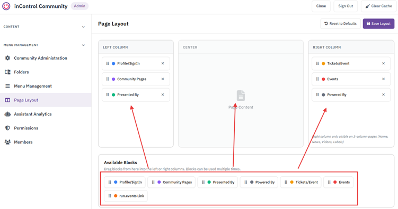Click the Clear Cache button

379,6
